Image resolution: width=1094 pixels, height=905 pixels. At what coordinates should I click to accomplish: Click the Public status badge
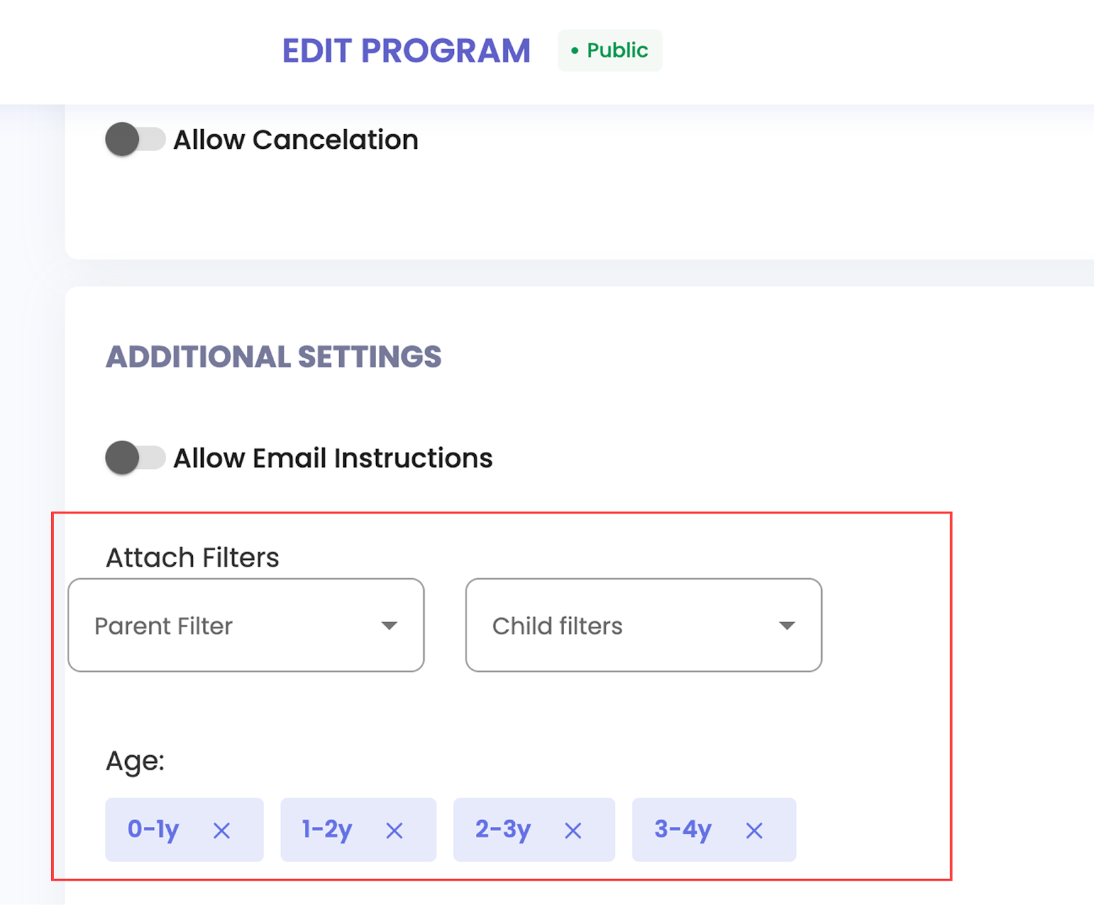(x=610, y=51)
